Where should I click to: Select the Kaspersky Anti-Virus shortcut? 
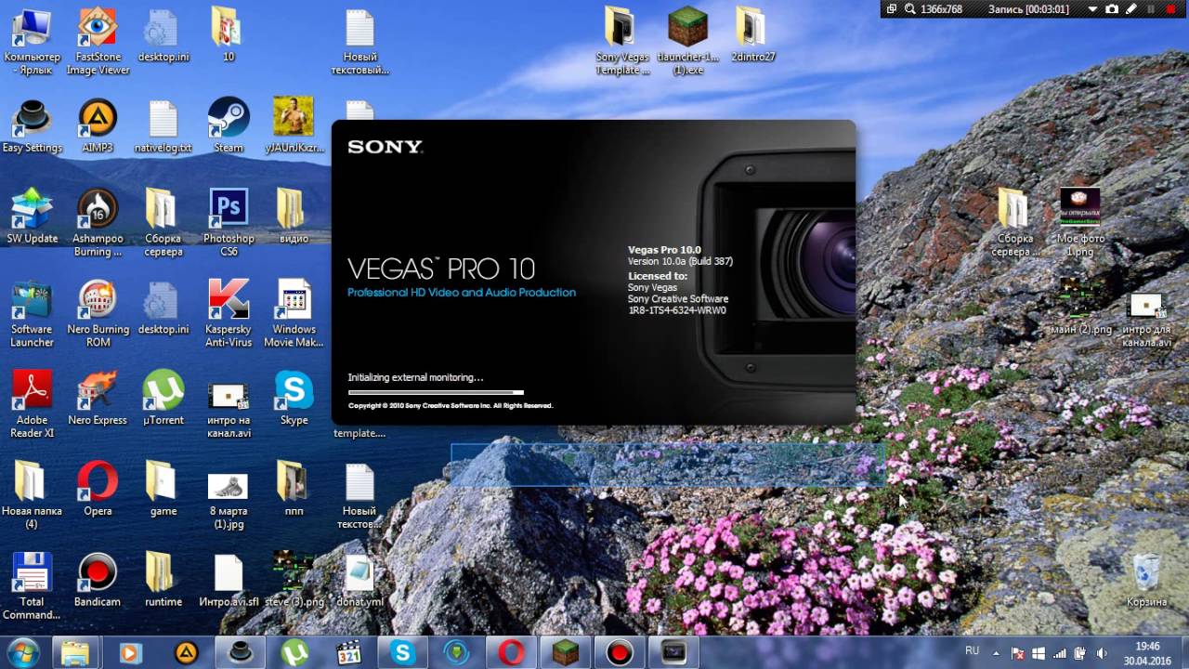(229, 314)
